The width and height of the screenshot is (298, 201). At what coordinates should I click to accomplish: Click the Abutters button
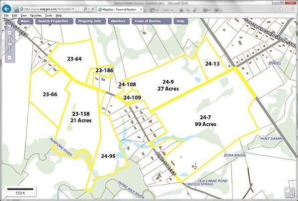[119, 21]
